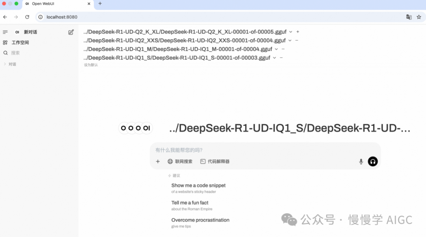
Task: Open dropdown for DeepSeek-R1-UD-IQ2_XXS model
Action: click(290, 41)
